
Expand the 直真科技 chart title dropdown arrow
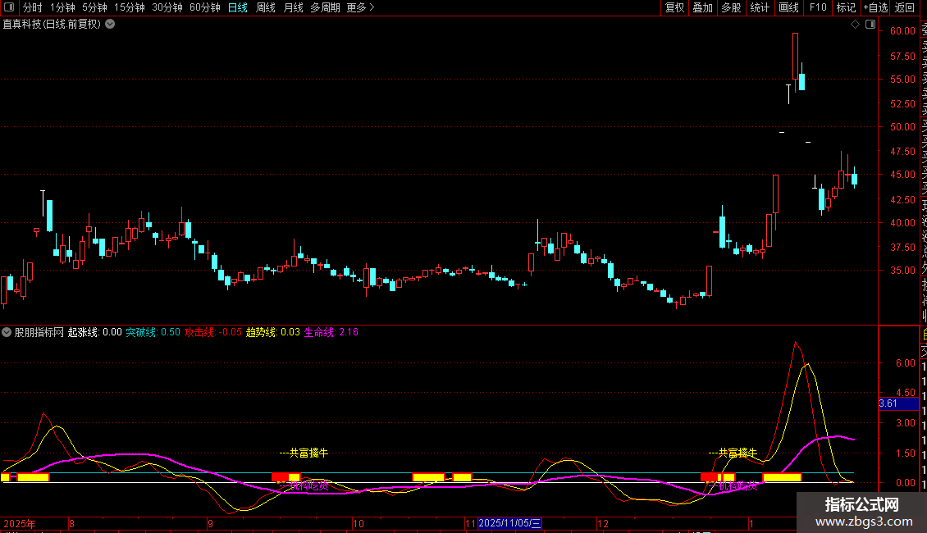point(110,24)
